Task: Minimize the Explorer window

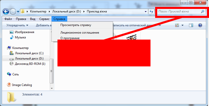Action: 184,2
